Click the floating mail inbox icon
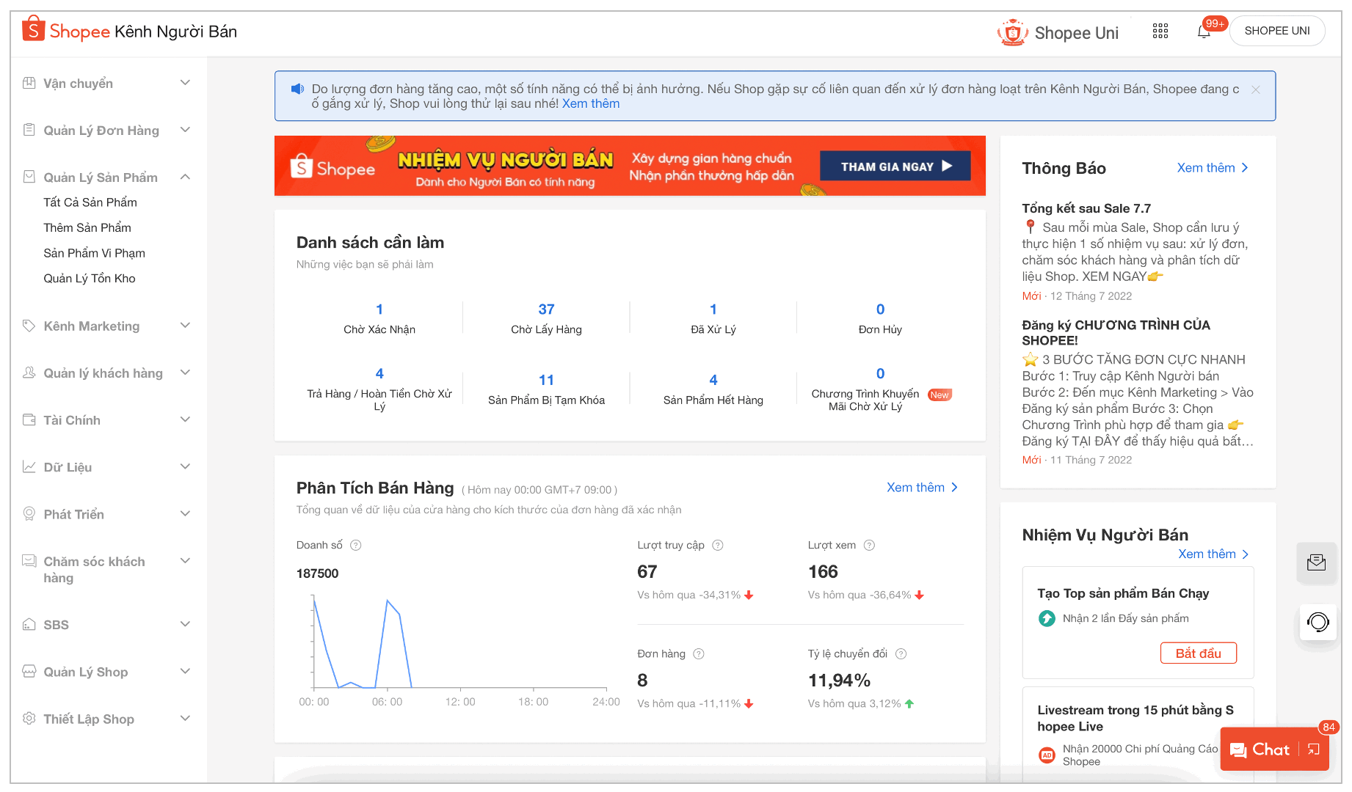Image resolution: width=1352 pixels, height=792 pixels. (x=1318, y=563)
